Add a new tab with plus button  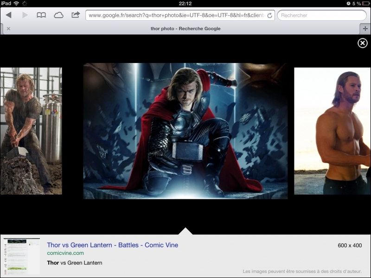pyautogui.click(x=365, y=29)
